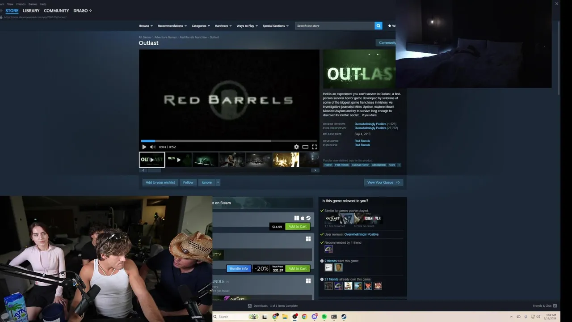Viewport: 572px width, 322px height.
Task: Switch to the STORE tab
Action: point(12,11)
